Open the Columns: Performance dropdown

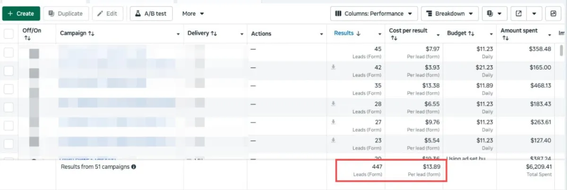coord(374,14)
